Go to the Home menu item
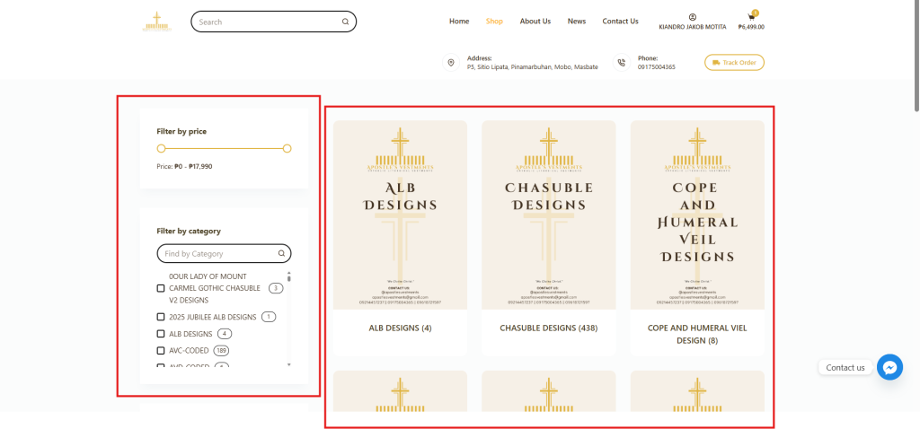 [459, 22]
